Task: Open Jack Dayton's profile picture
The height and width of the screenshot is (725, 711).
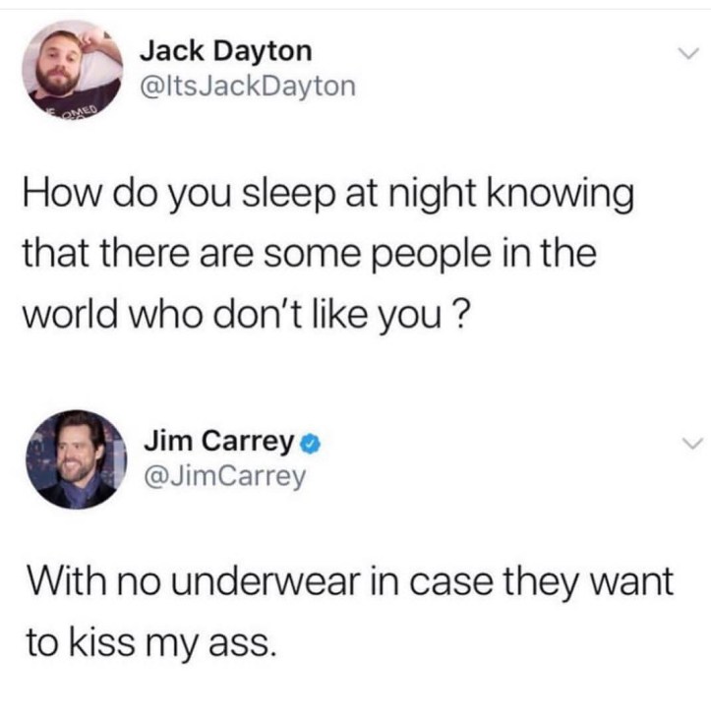Action: coord(72,70)
